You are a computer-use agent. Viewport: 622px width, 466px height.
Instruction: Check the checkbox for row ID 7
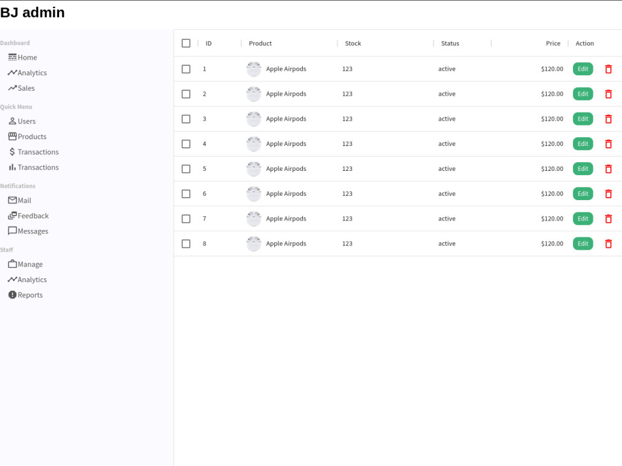click(185, 219)
